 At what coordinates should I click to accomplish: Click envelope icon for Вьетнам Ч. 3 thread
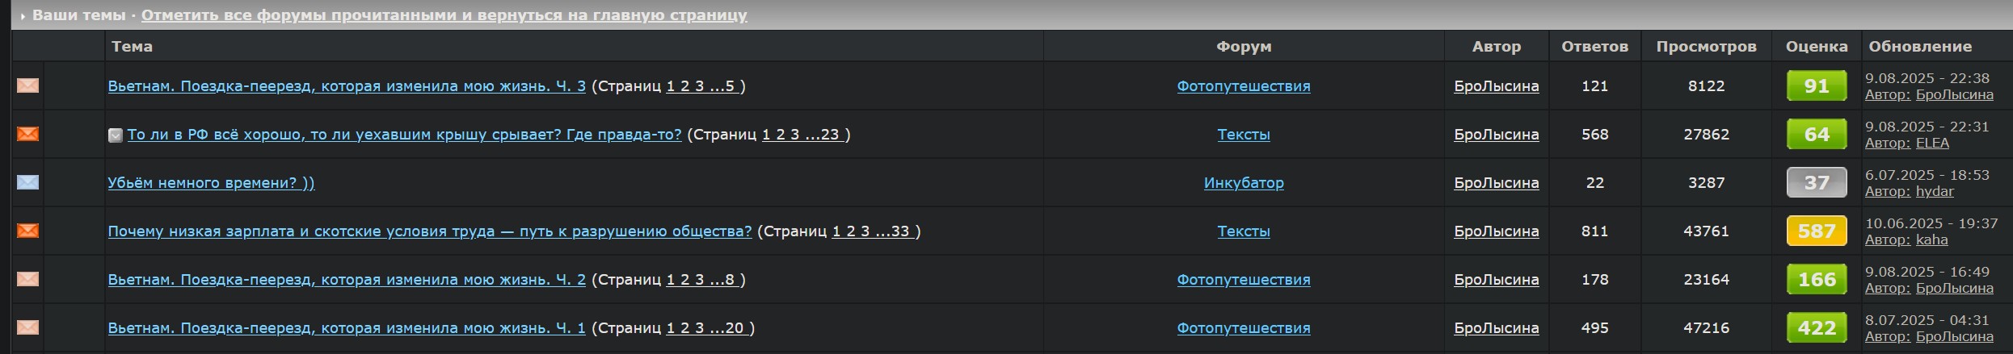(x=27, y=85)
